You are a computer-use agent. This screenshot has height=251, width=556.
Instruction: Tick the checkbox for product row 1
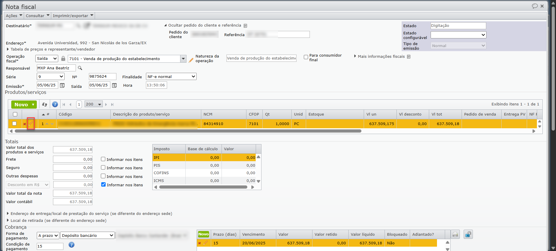[14, 124]
